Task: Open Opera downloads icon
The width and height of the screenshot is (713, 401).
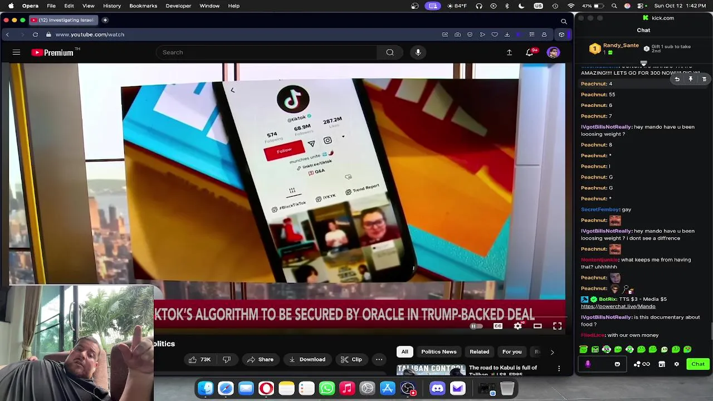Action: tap(507, 35)
